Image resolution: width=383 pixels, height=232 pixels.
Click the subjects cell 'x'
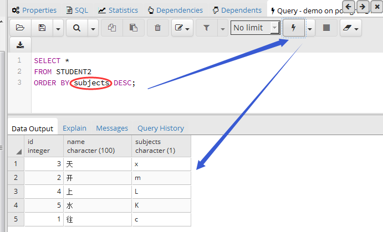coord(161,164)
